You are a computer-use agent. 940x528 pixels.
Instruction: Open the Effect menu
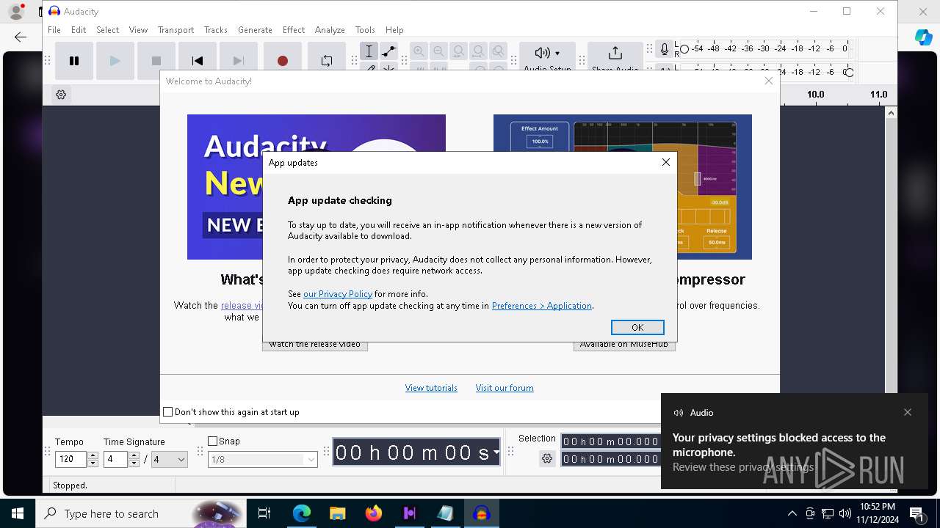coord(294,30)
